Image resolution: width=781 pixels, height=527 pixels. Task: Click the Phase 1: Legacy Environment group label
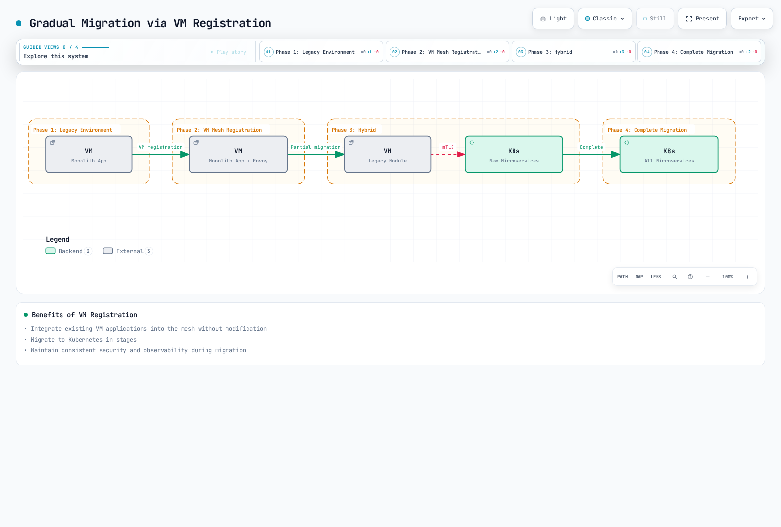tap(73, 130)
